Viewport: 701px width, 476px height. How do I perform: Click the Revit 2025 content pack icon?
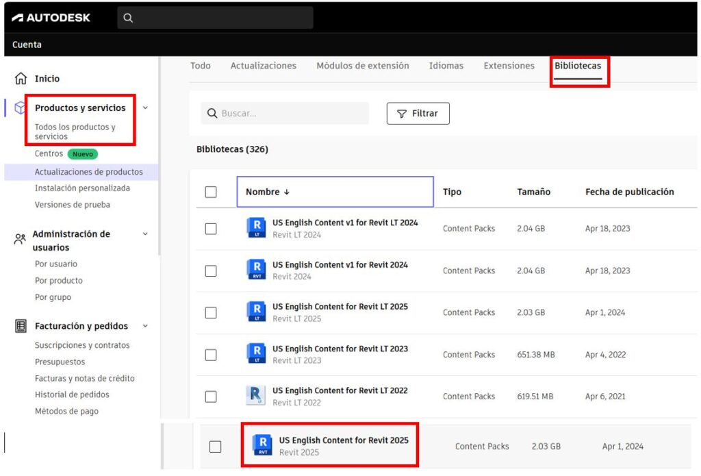263,446
